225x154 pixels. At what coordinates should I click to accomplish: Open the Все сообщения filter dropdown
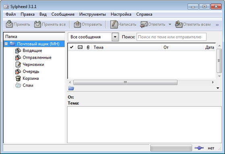[x=115, y=37]
